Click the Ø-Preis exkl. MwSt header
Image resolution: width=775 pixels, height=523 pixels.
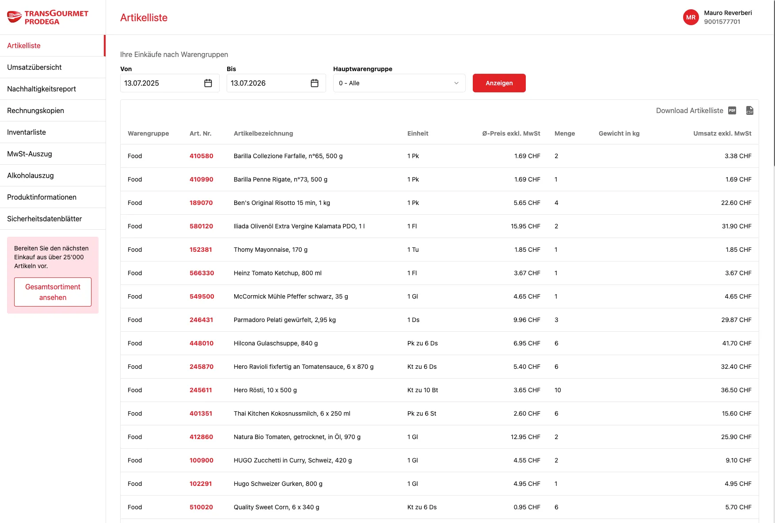(511, 133)
